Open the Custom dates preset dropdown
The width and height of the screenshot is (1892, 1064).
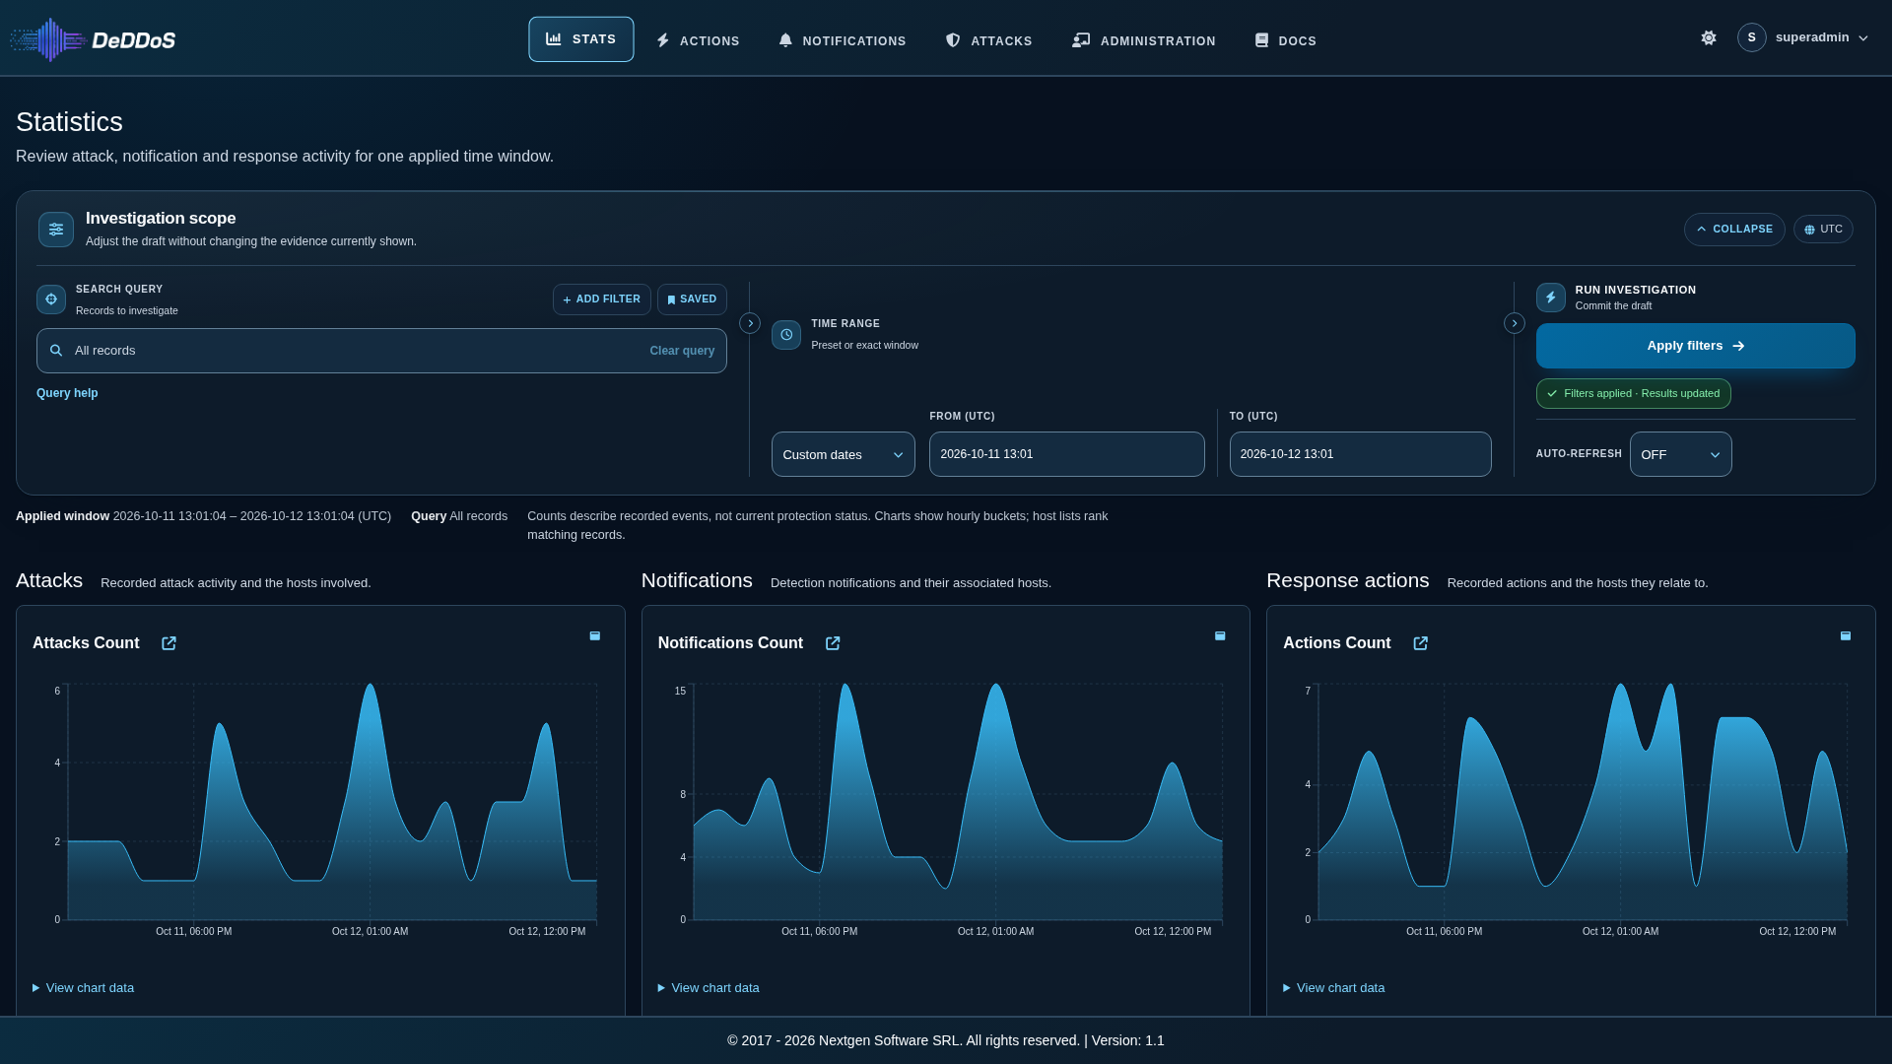844,454
